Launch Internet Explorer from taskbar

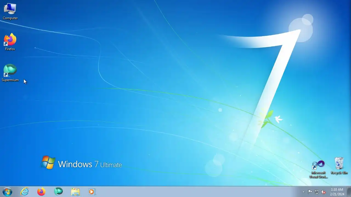[x=25, y=192]
